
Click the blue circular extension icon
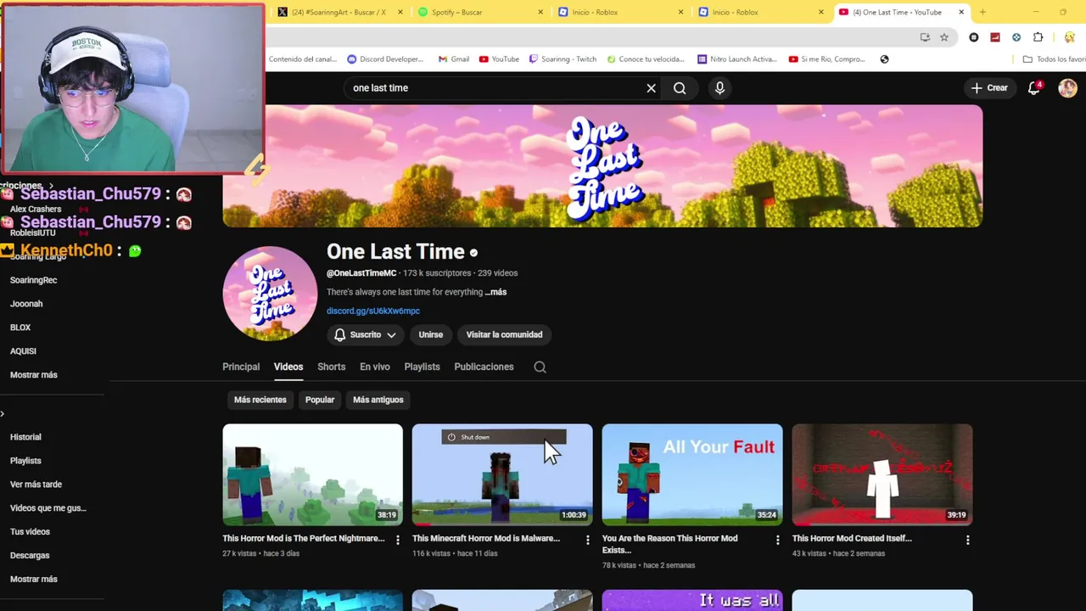(1016, 37)
